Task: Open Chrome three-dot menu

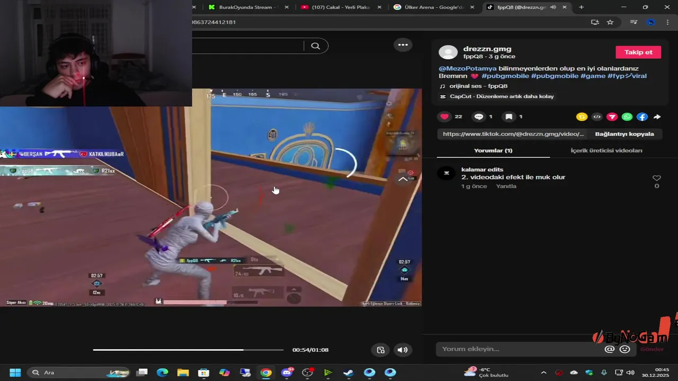Action: click(x=667, y=22)
